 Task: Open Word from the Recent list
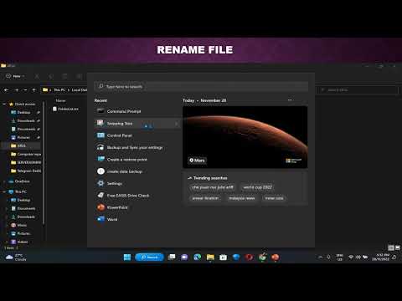[137, 219]
